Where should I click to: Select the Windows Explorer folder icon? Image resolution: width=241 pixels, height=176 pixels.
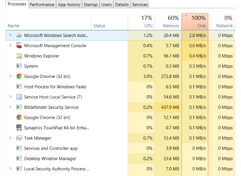click(x=19, y=56)
